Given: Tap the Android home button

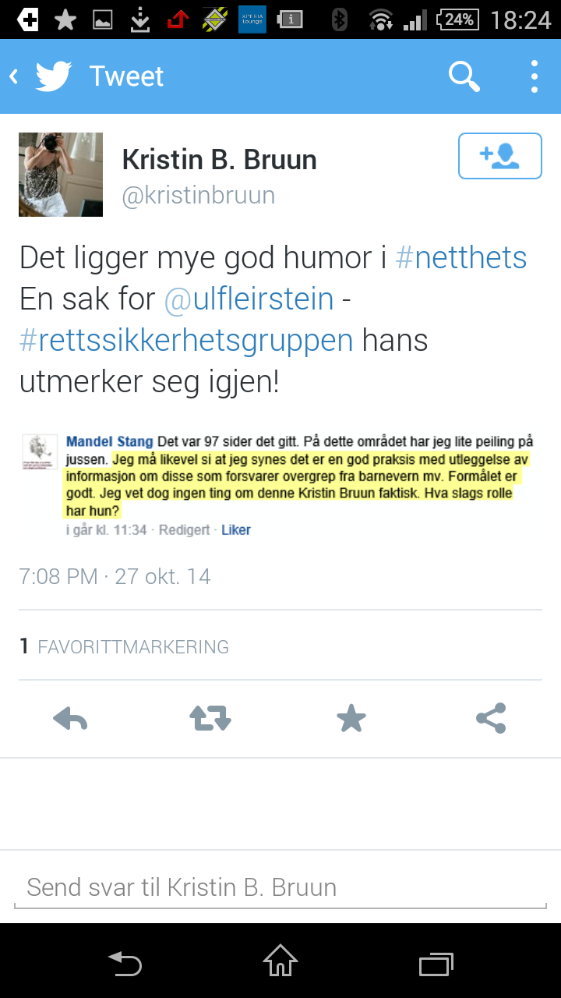Looking at the screenshot, I should (280, 961).
